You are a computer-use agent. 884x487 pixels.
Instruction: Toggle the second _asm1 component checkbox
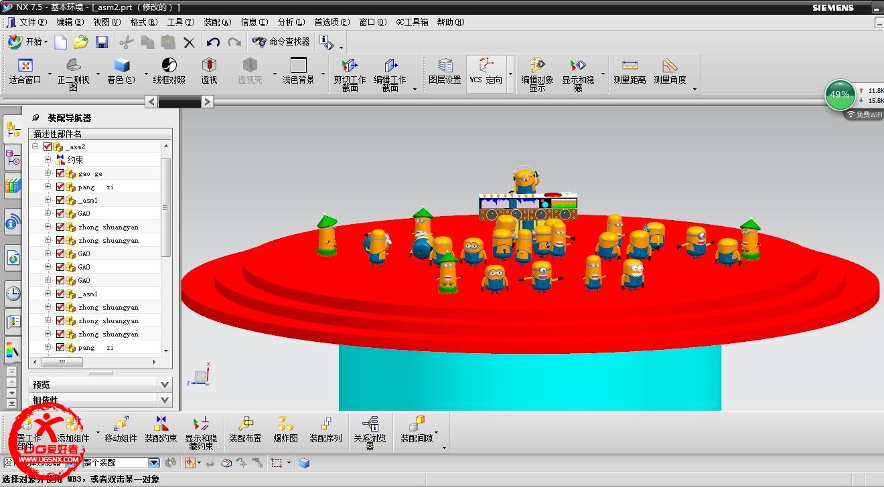[60, 294]
